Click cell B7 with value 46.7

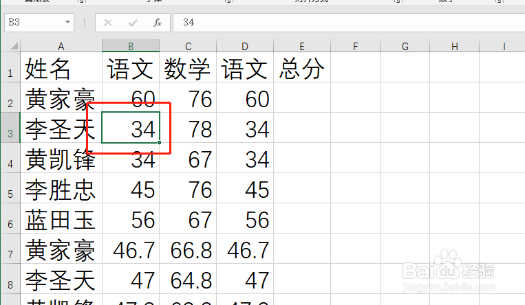[x=131, y=249]
